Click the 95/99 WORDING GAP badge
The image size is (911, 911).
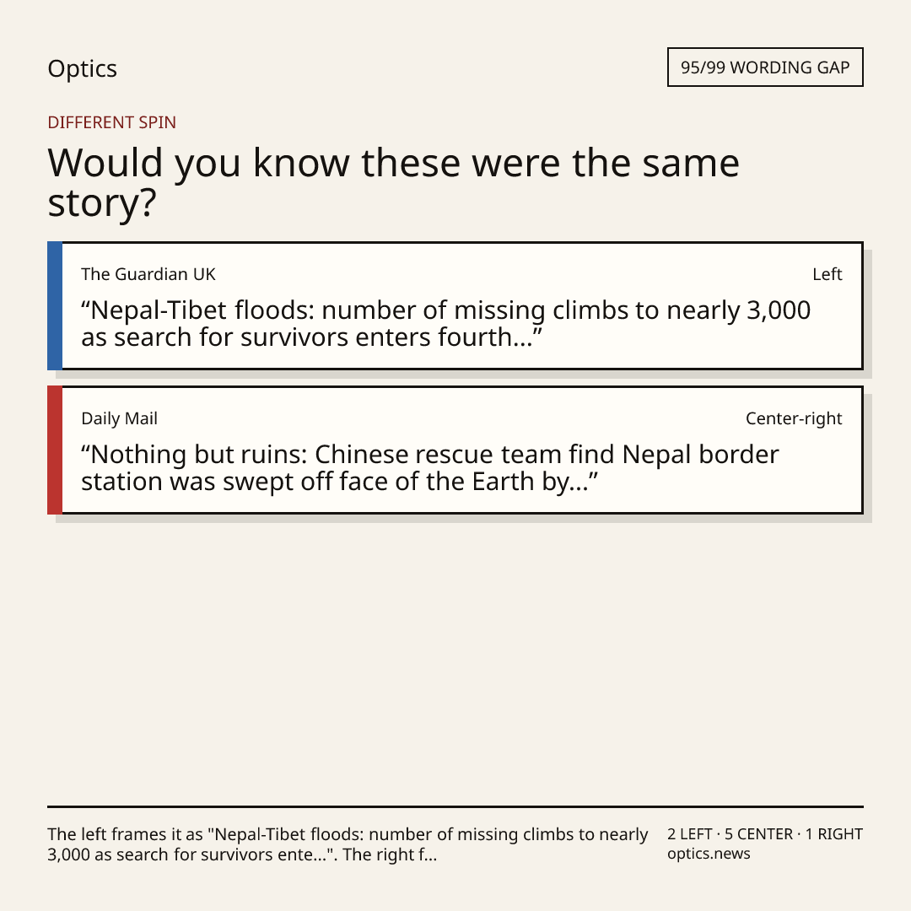point(765,67)
